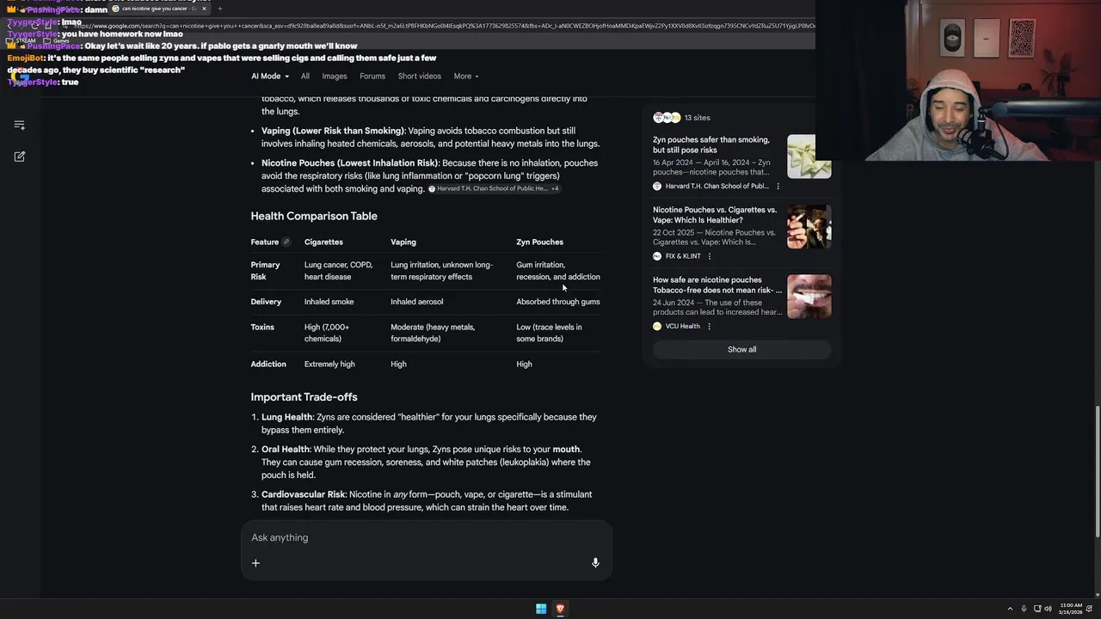Open options menu for FIX & KLINT result
This screenshot has width=1101, height=619.
710,256
